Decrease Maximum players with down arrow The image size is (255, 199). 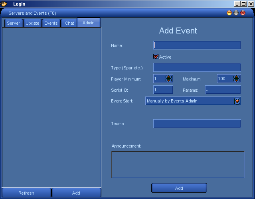point(237,81)
